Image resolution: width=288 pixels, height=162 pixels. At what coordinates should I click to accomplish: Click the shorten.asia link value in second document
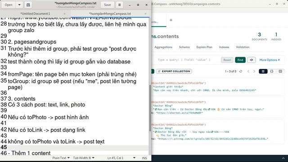click(179, 113)
